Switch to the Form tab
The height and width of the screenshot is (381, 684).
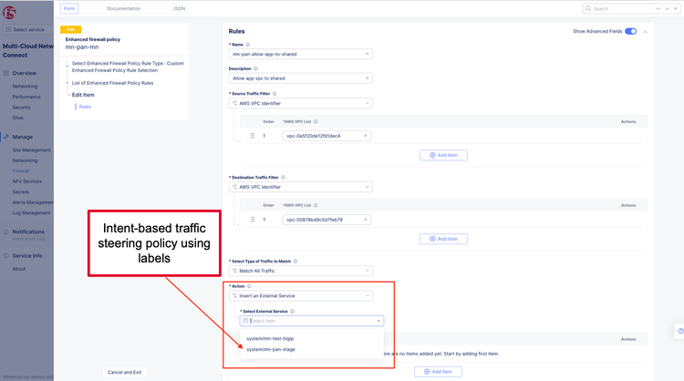pos(69,9)
